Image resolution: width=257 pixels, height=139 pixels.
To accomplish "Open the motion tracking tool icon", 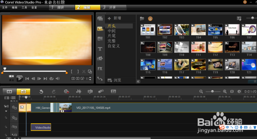I will [x=101, y=92].
